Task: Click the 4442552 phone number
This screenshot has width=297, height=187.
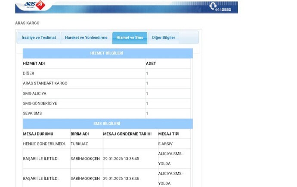Action: coord(223,9)
